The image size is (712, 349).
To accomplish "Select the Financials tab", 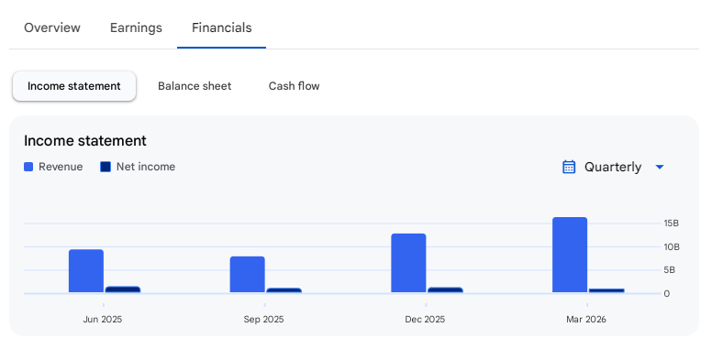I will coord(222,27).
